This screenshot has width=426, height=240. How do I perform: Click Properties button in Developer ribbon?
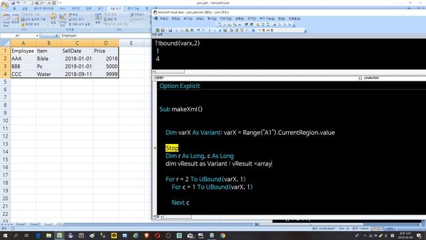coord(73,15)
